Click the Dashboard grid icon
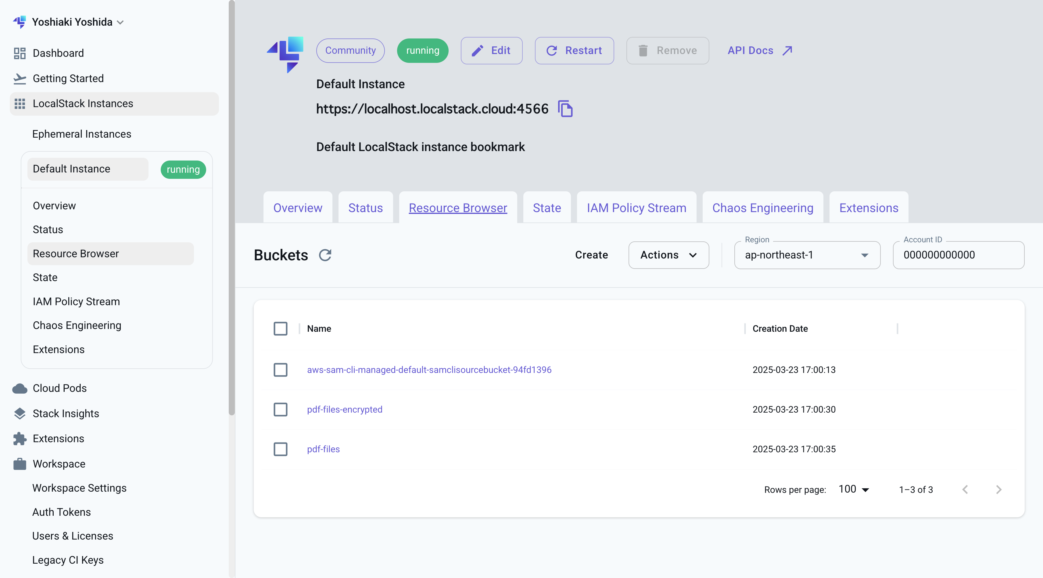 coord(20,53)
